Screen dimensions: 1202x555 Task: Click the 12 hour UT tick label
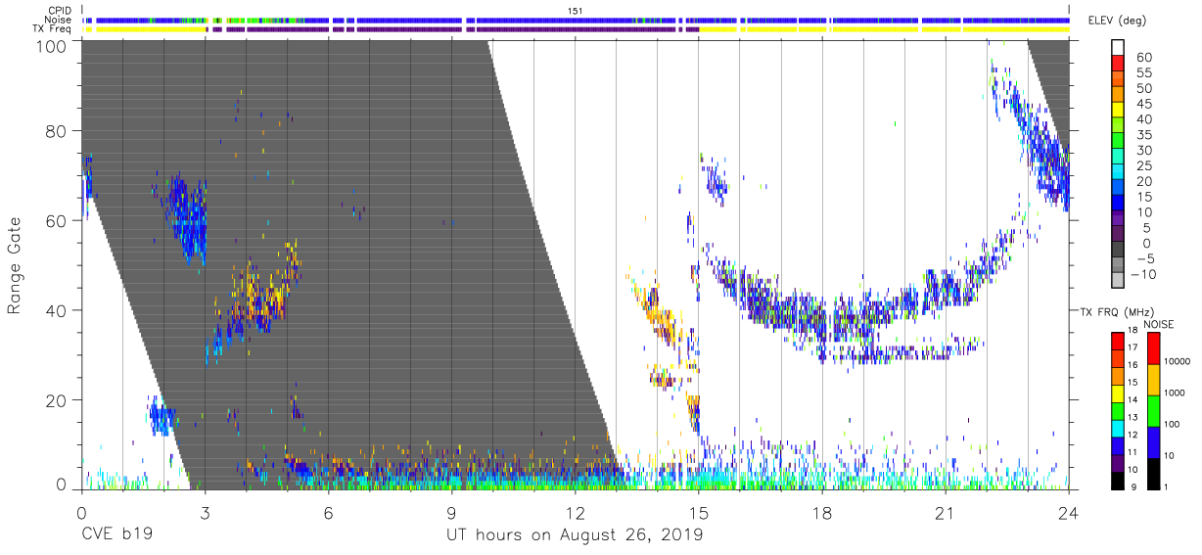point(575,513)
